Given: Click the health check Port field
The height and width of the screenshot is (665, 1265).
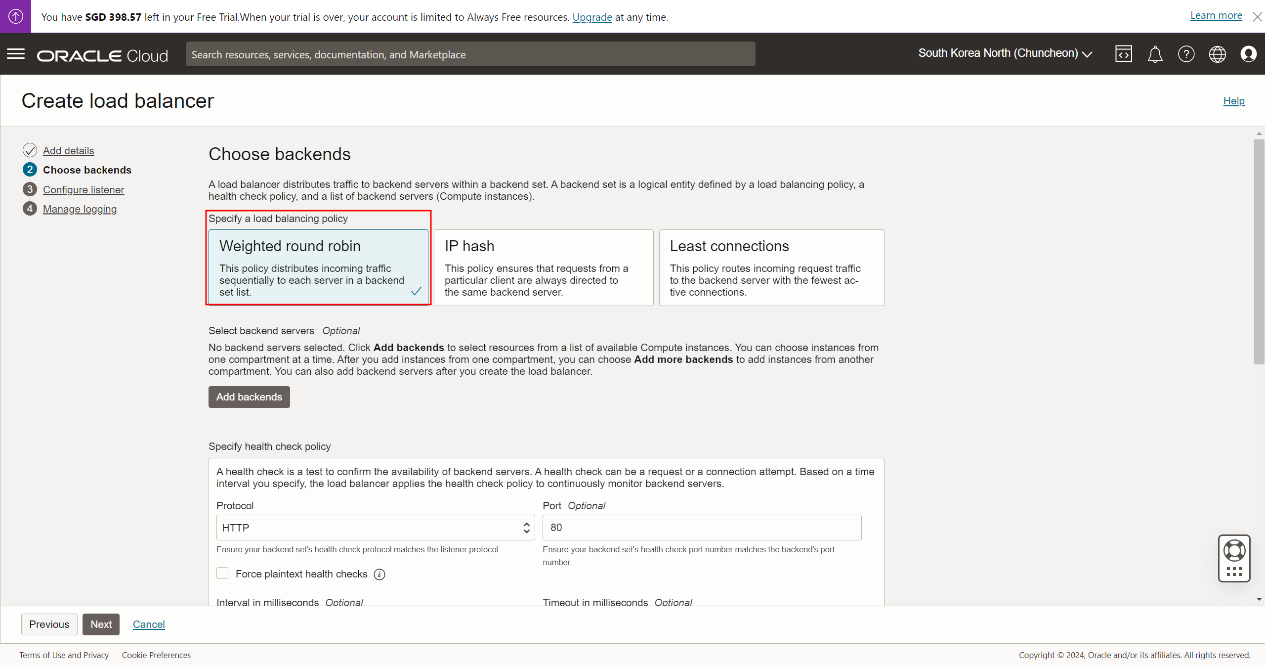Looking at the screenshot, I should click(x=701, y=528).
